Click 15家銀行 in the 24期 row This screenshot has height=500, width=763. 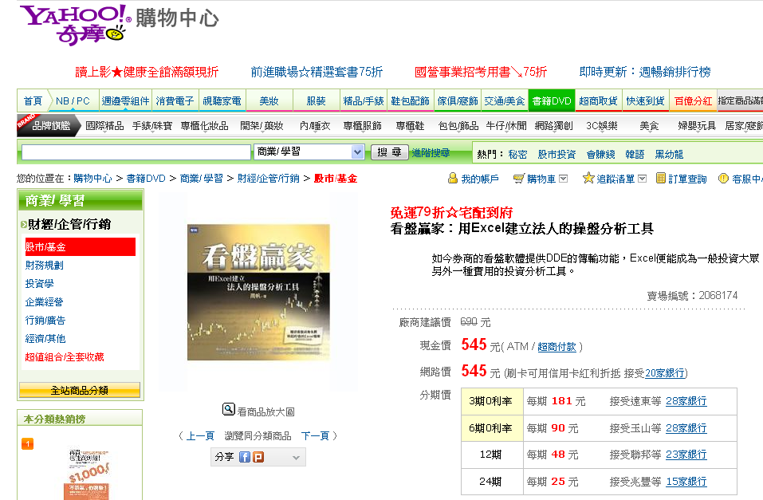tap(686, 482)
